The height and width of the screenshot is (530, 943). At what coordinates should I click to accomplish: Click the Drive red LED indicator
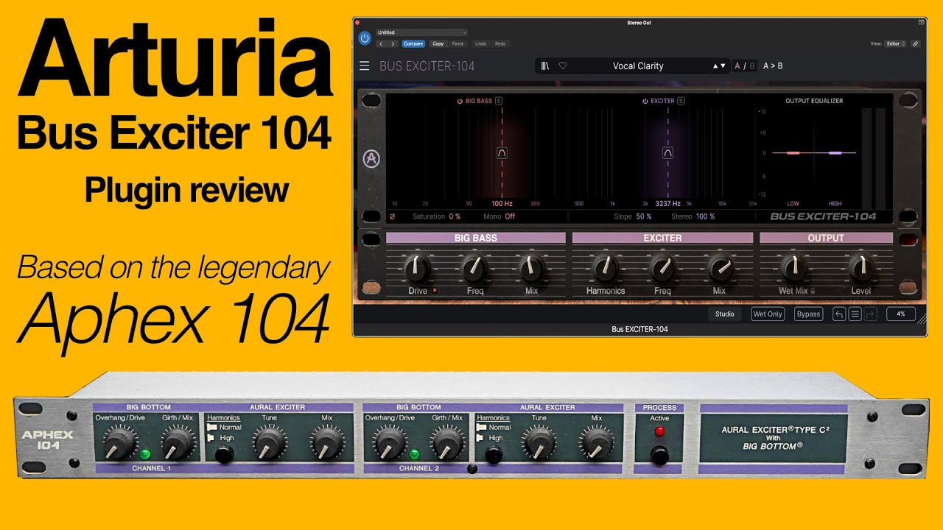tap(435, 291)
